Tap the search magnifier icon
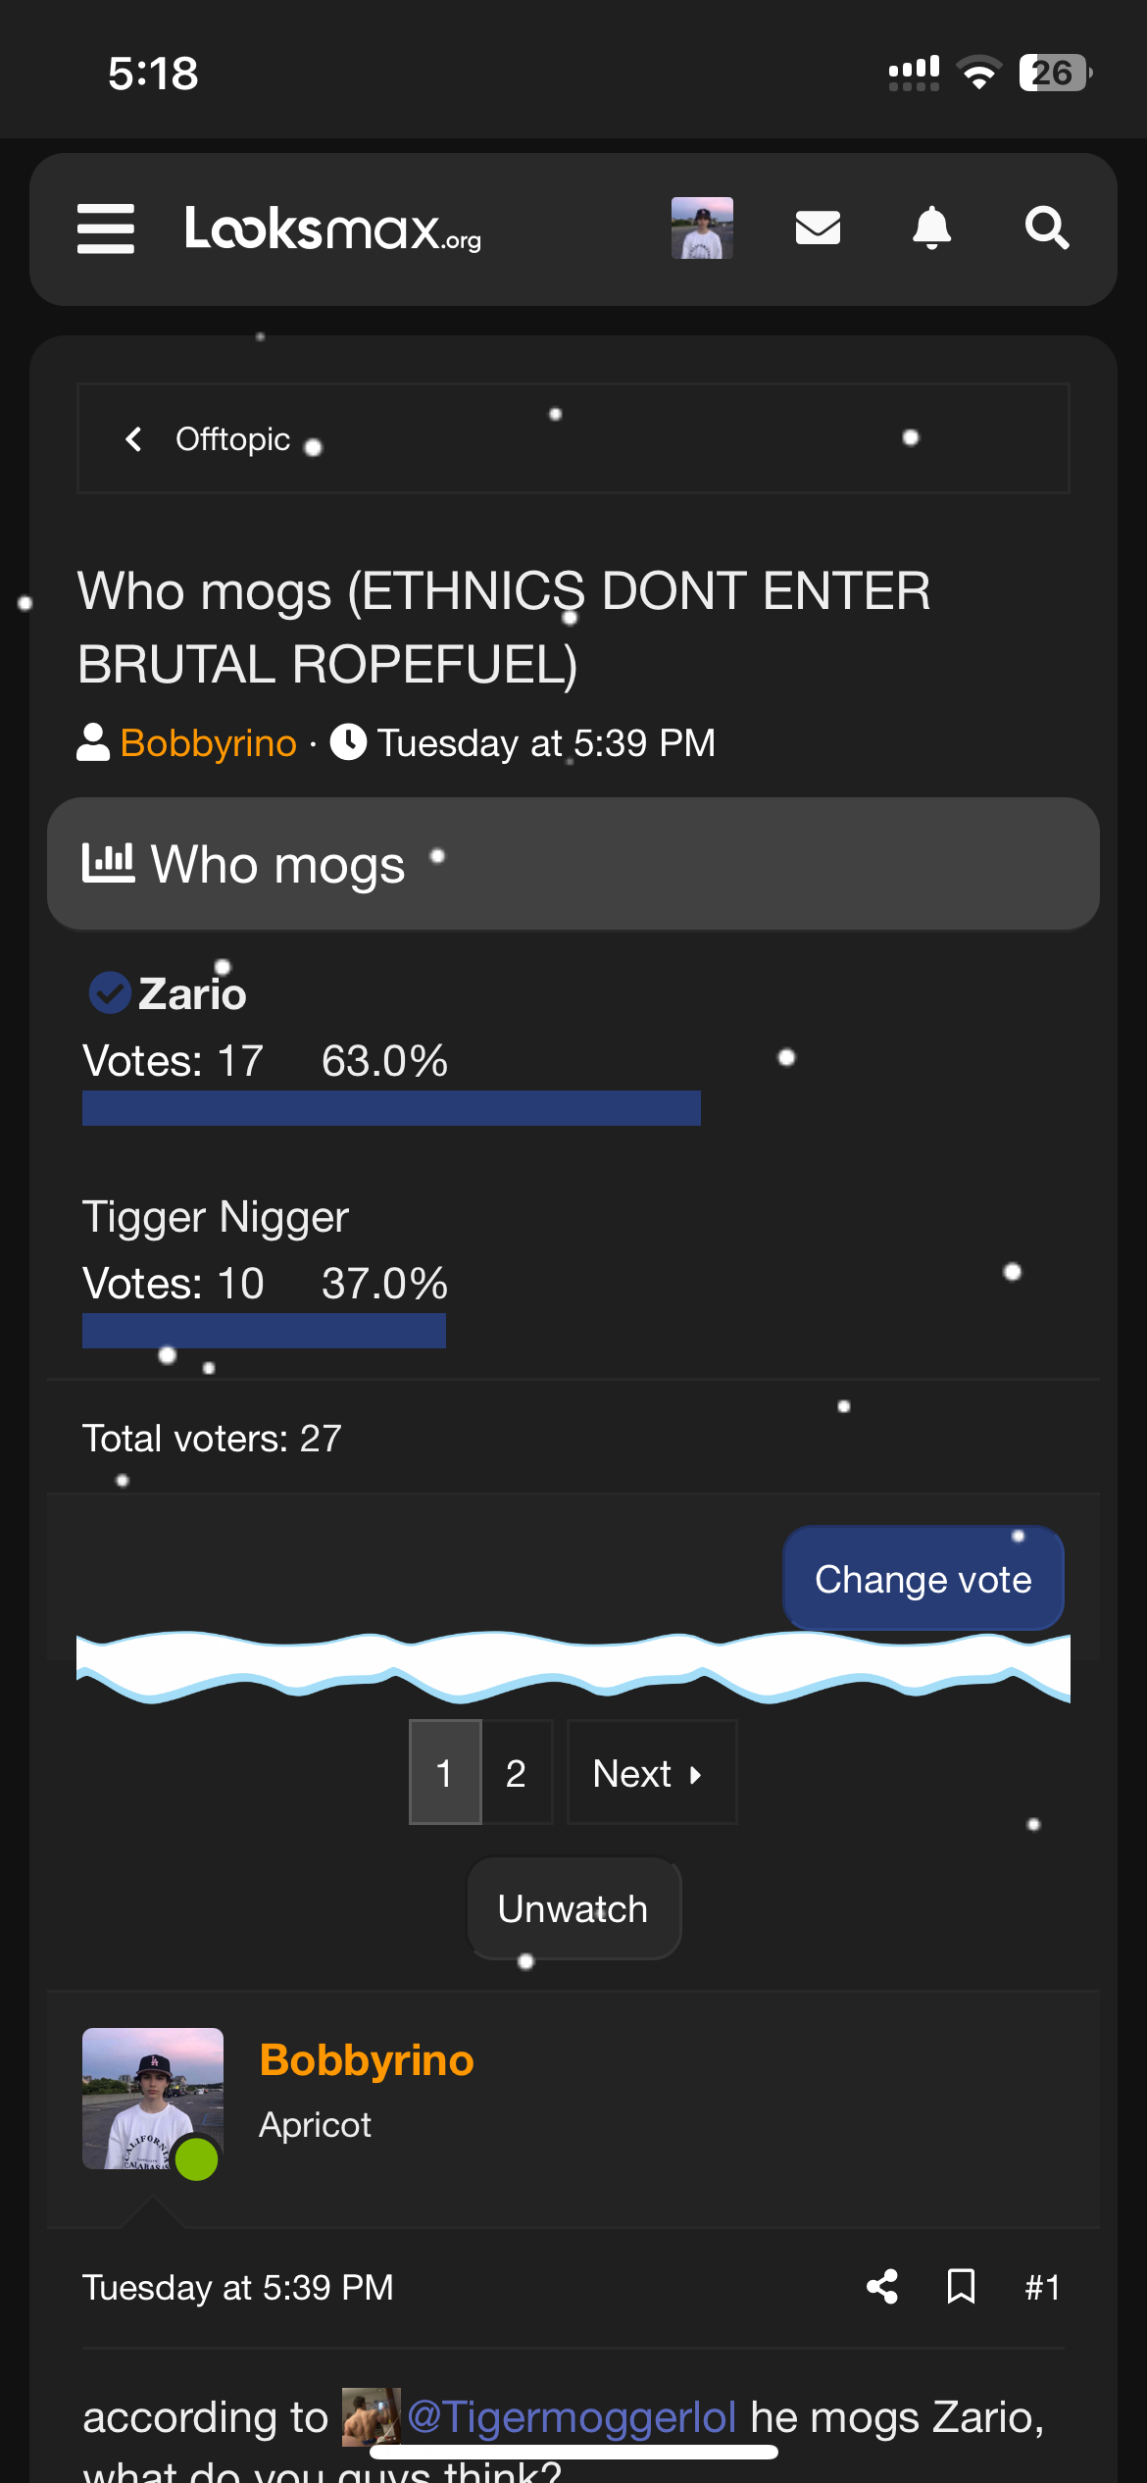 (x=1046, y=228)
